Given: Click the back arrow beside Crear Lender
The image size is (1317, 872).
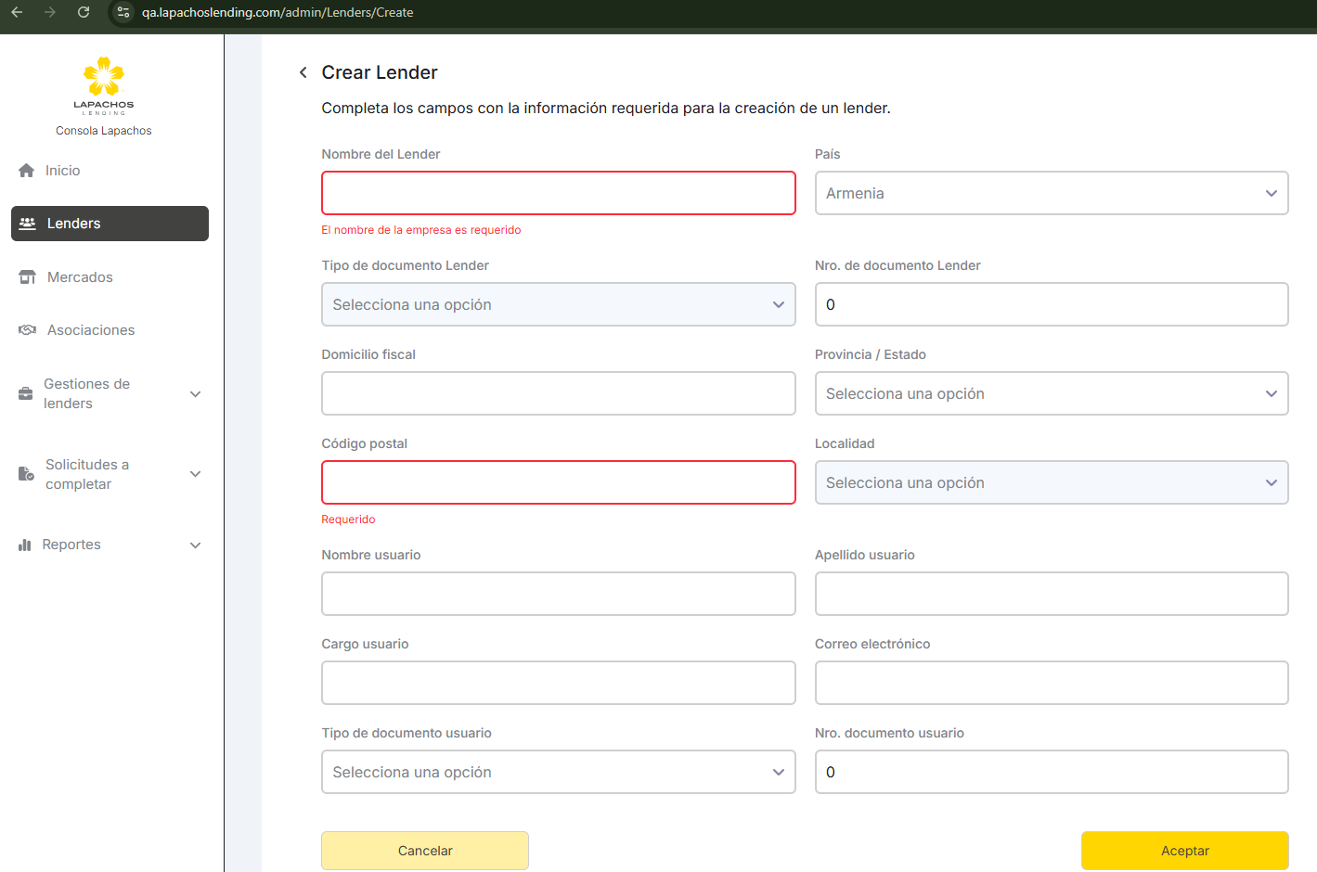Looking at the screenshot, I should point(303,72).
